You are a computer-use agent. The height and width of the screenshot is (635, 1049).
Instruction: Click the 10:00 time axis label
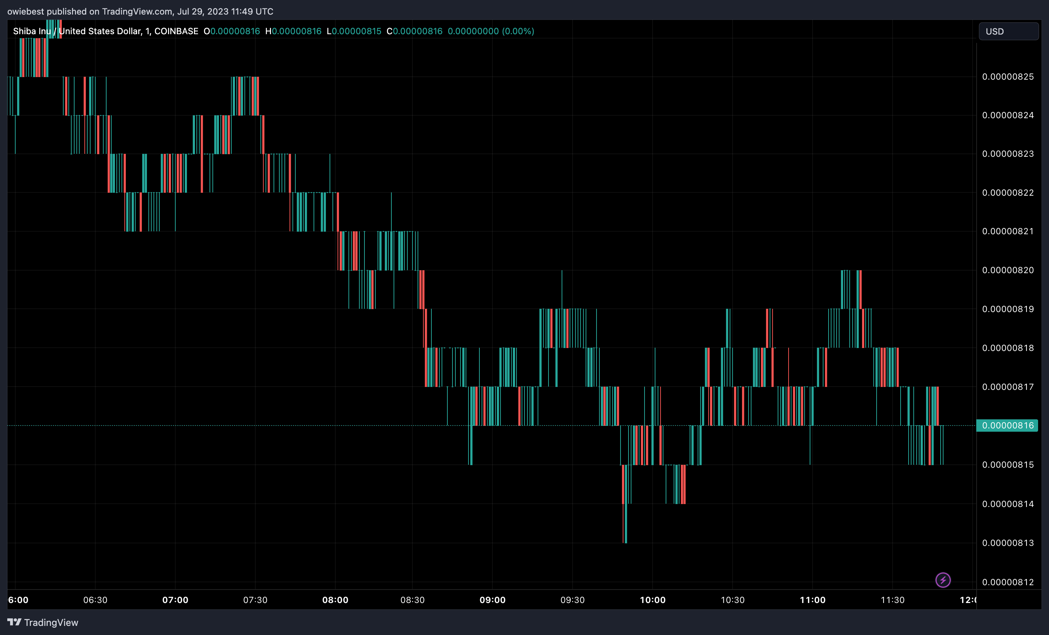[653, 600]
